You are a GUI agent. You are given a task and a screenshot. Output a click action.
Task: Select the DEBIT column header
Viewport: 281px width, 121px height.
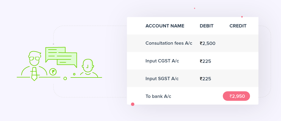point(206,26)
